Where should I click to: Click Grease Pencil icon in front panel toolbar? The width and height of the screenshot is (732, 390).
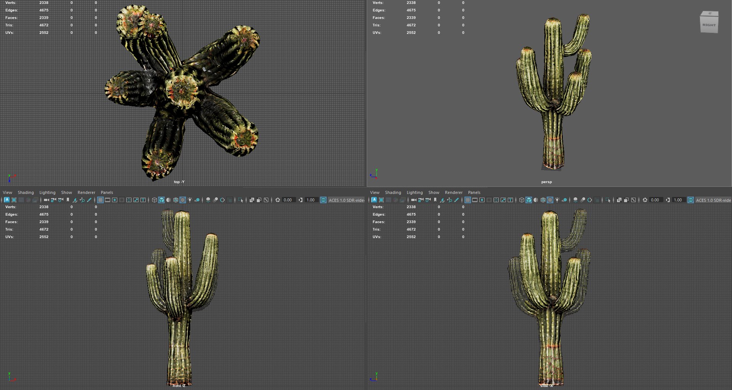click(89, 200)
